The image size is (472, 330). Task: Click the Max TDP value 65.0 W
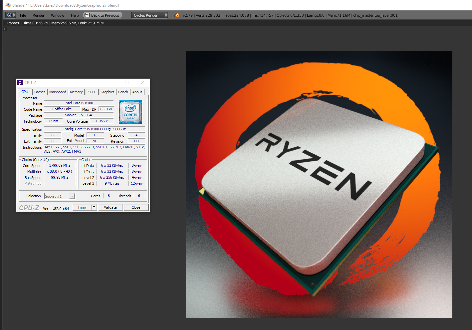(x=106, y=109)
